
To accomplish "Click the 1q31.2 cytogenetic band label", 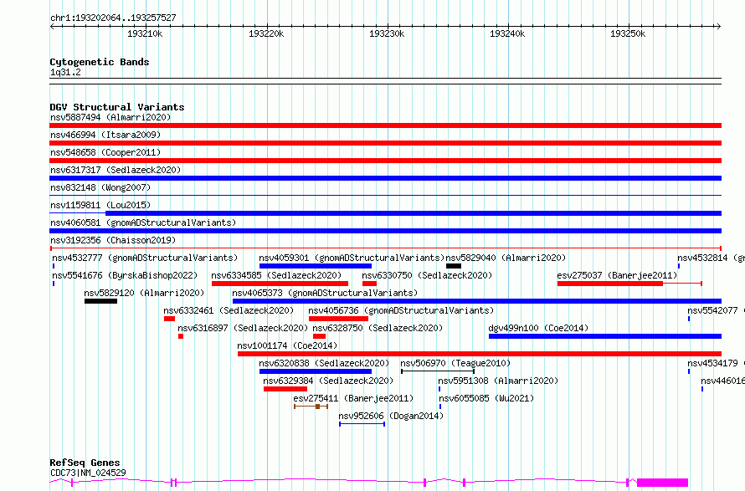I will [65, 73].
